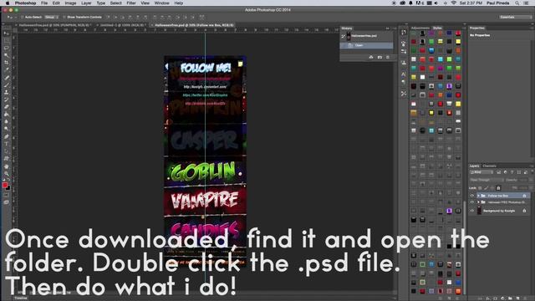Create a new group in Layers panel
535x301 pixels.
point(510,298)
